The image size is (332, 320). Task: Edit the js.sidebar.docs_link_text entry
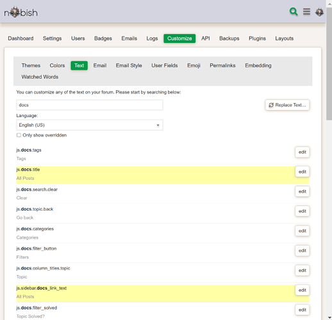point(303,290)
